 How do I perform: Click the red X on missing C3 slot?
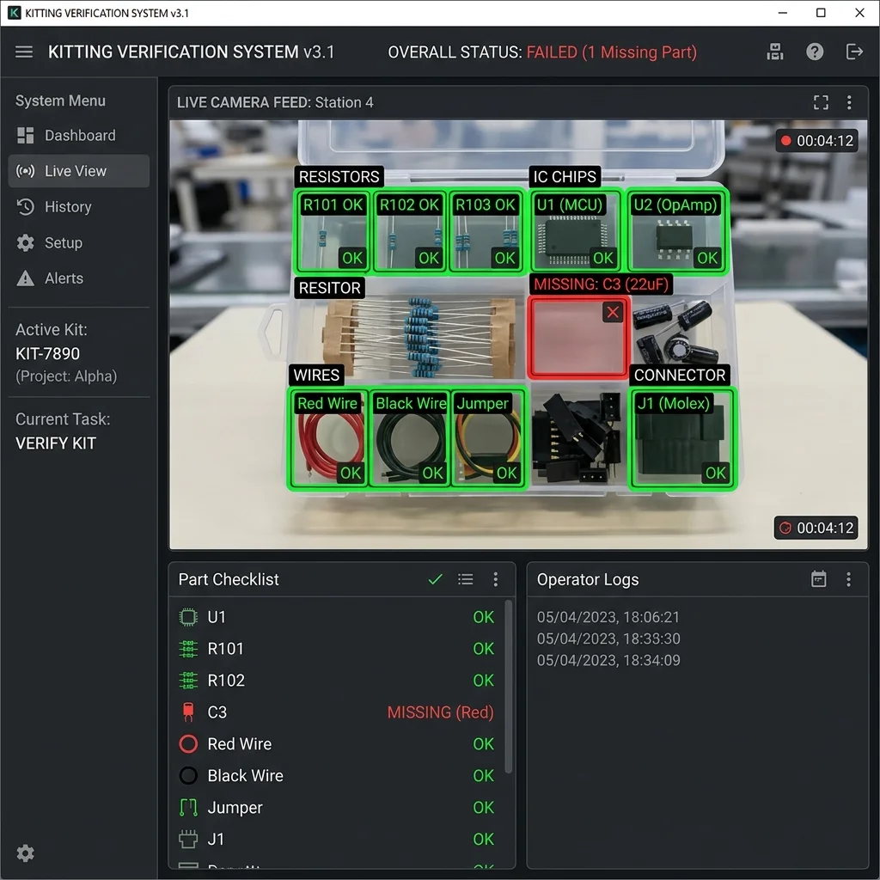click(x=612, y=312)
